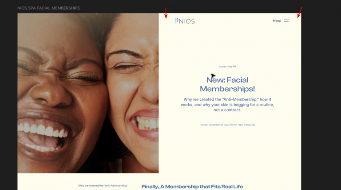Click the Posted: December 01, 2025 line
This screenshot has width=341, height=190.
tap(227, 125)
